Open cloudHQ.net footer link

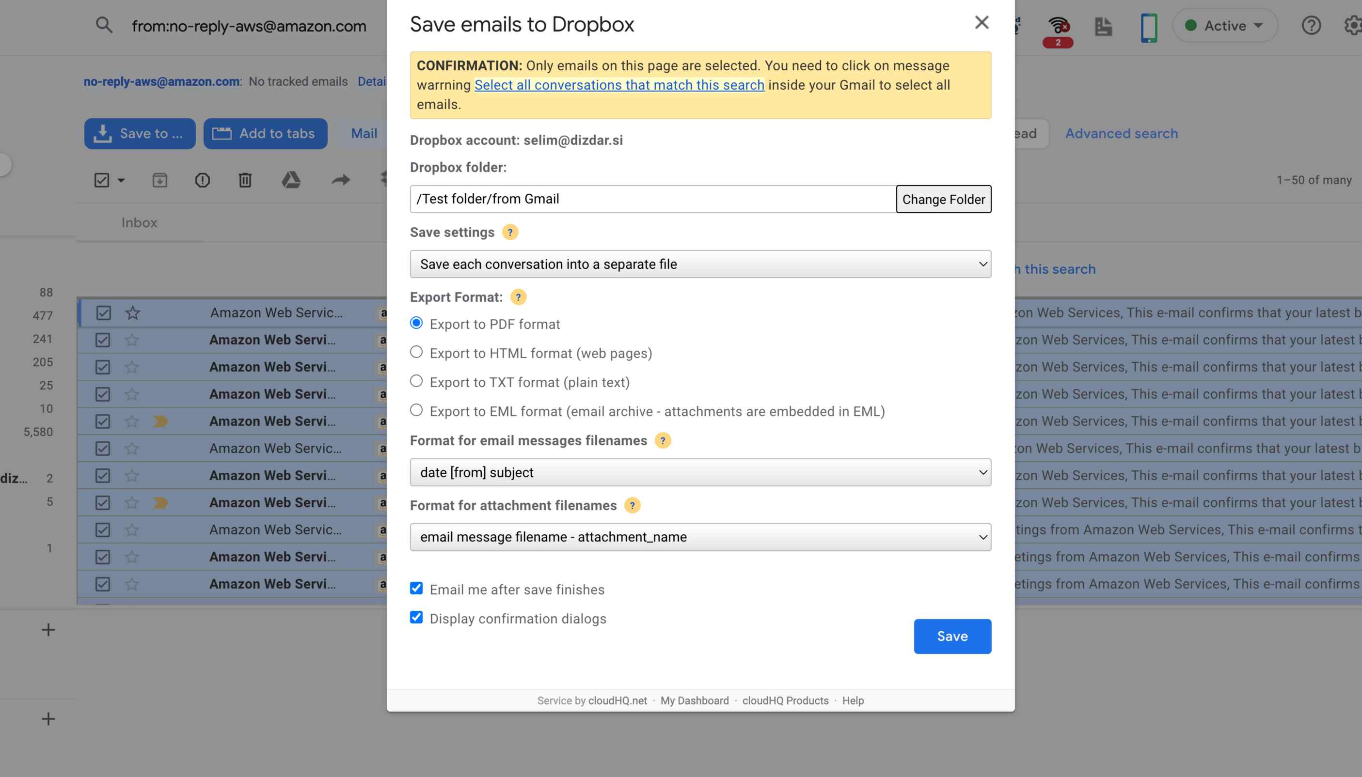[617, 700]
